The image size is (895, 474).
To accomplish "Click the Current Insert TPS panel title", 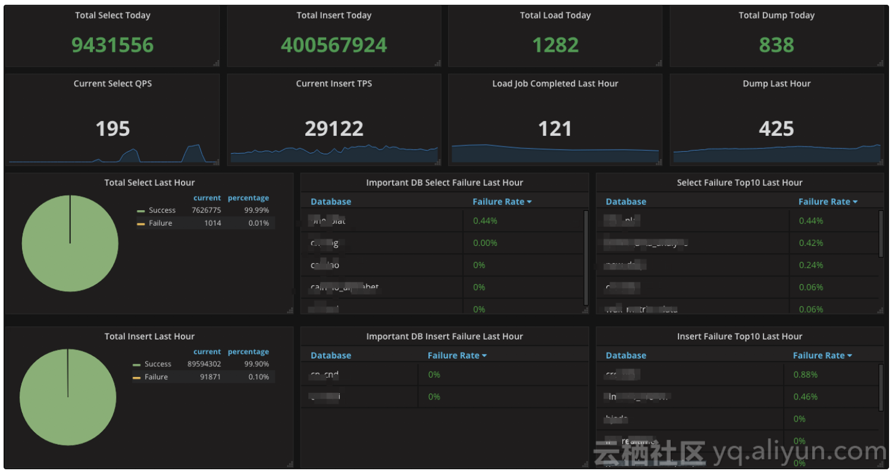I will click(334, 84).
